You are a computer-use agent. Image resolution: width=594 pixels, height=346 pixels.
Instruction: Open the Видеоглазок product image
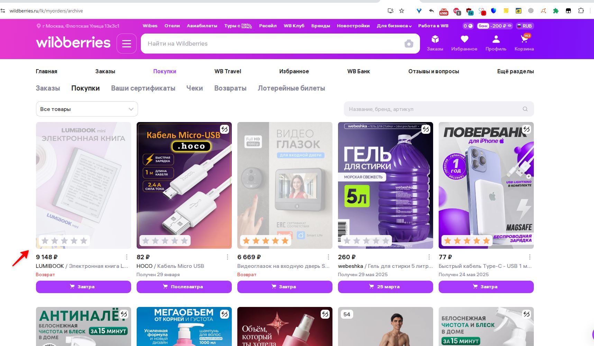(285, 185)
